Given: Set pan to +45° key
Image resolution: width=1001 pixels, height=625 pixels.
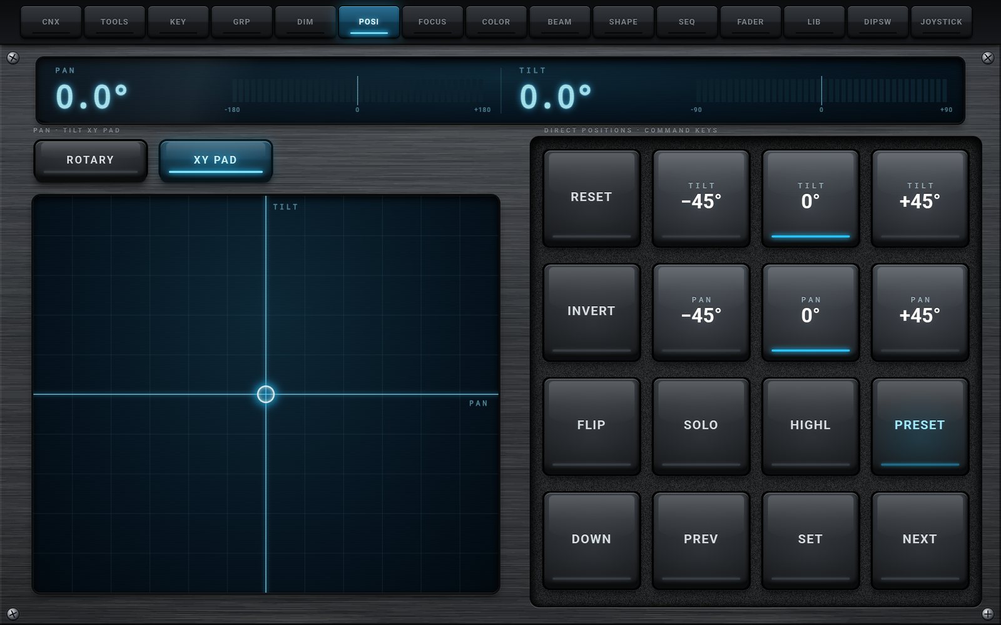Looking at the screenshot, I should tap(920, 312).
